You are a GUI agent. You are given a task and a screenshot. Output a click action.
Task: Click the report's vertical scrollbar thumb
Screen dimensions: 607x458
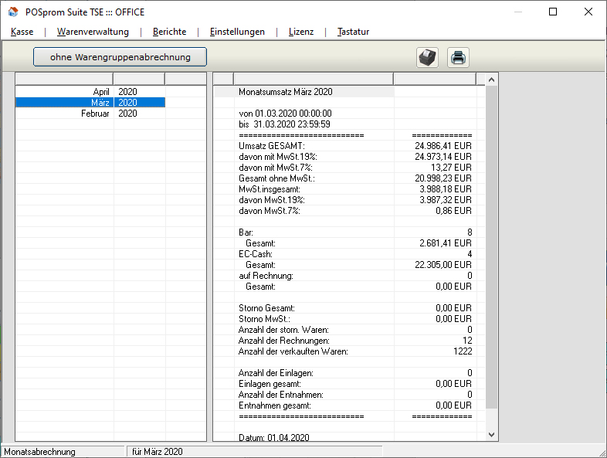click(x=492, y=247)
